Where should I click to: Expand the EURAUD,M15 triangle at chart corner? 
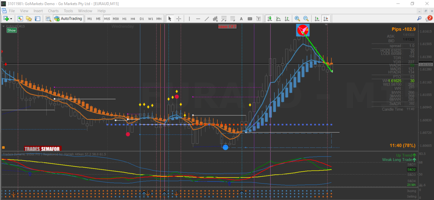[x=4, y=26]
